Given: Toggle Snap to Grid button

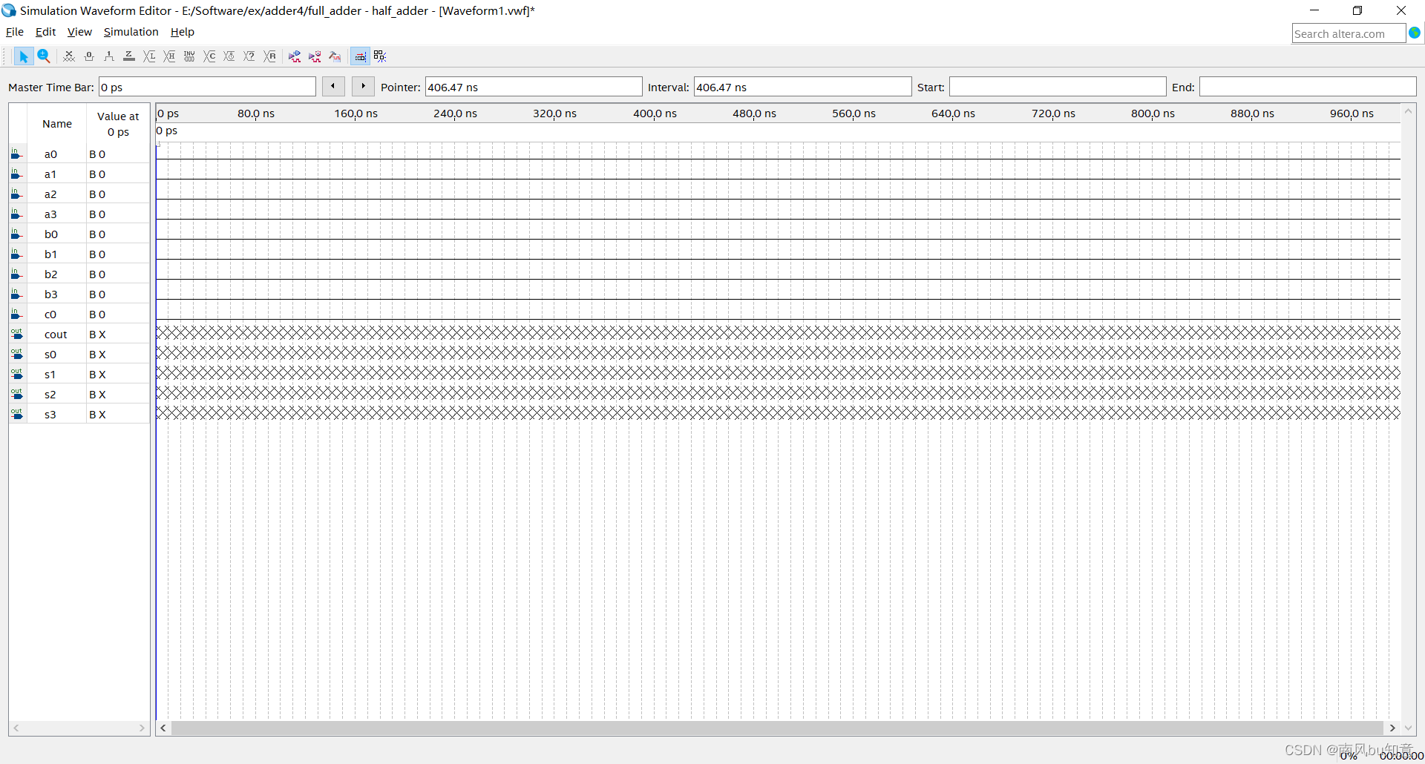Looking at the screenshot, I should [360, 56].
